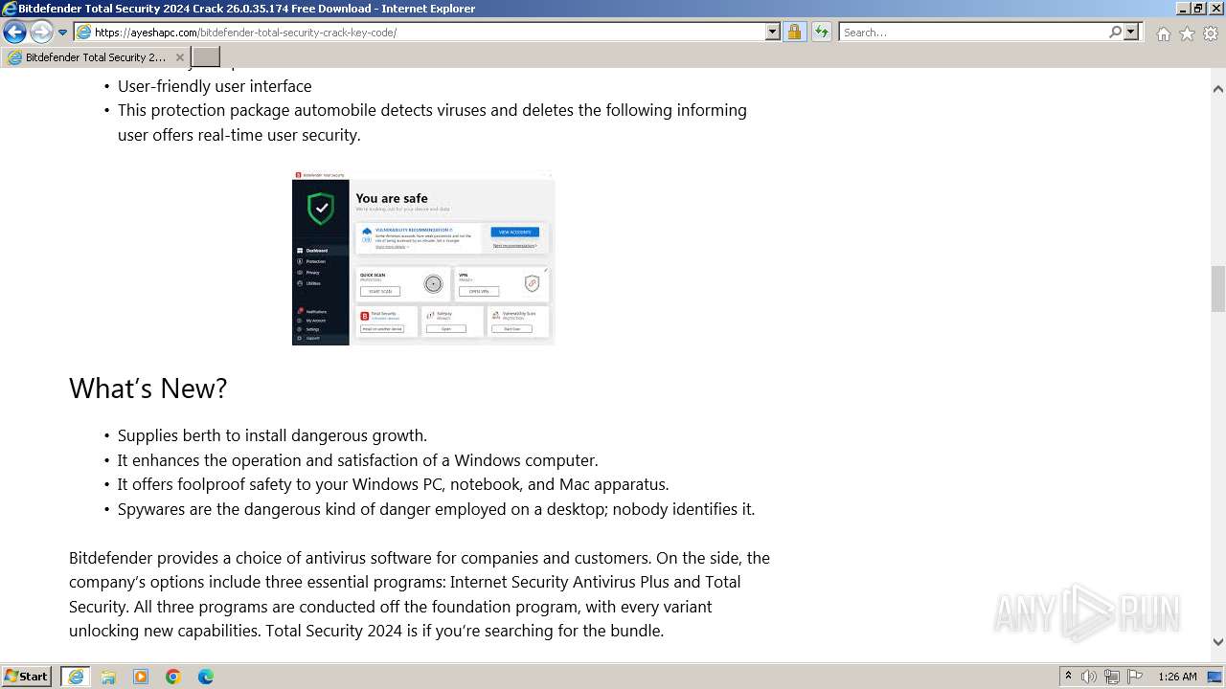Click the volume speaker tray icon
Image resolution: width=1226 pixels, height=689 pixels.
[1089, 677]
